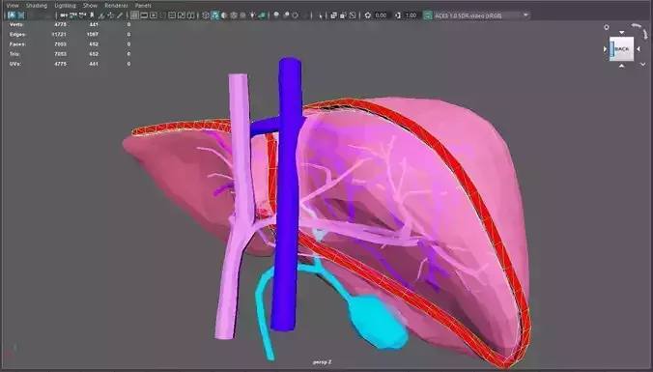Toggle X-Ray Active Components icon

(343, 15)
